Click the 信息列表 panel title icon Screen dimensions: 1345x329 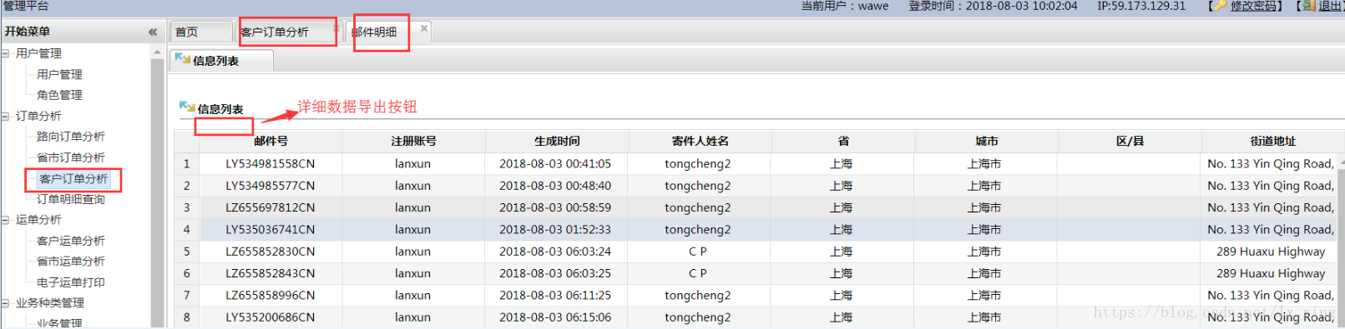[187, 107]
